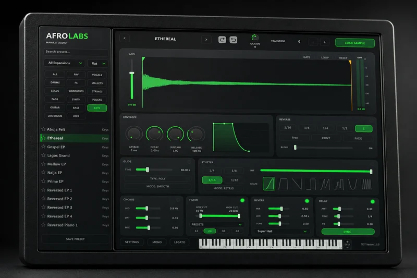The image size is (417, 278).
Task: Enable Mono mode
Action: coord(157,242)
